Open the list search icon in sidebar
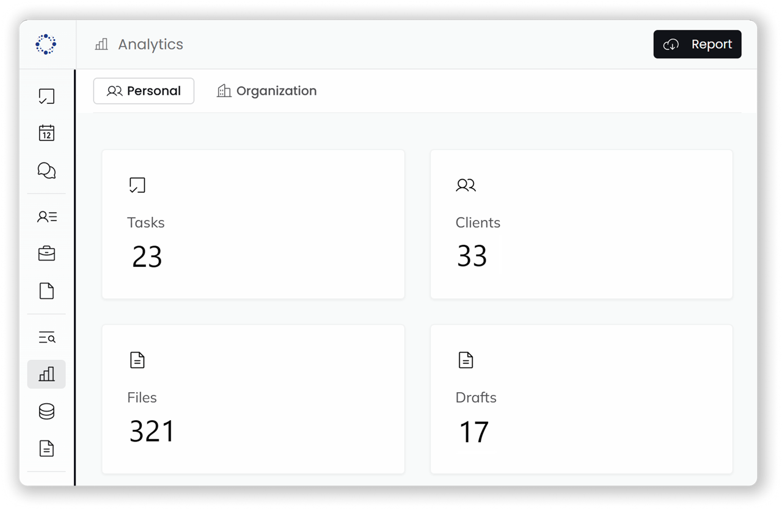Image resolution: width=782 pixels, height=510 pixels. pyautogui.click(x=46, y=337)
